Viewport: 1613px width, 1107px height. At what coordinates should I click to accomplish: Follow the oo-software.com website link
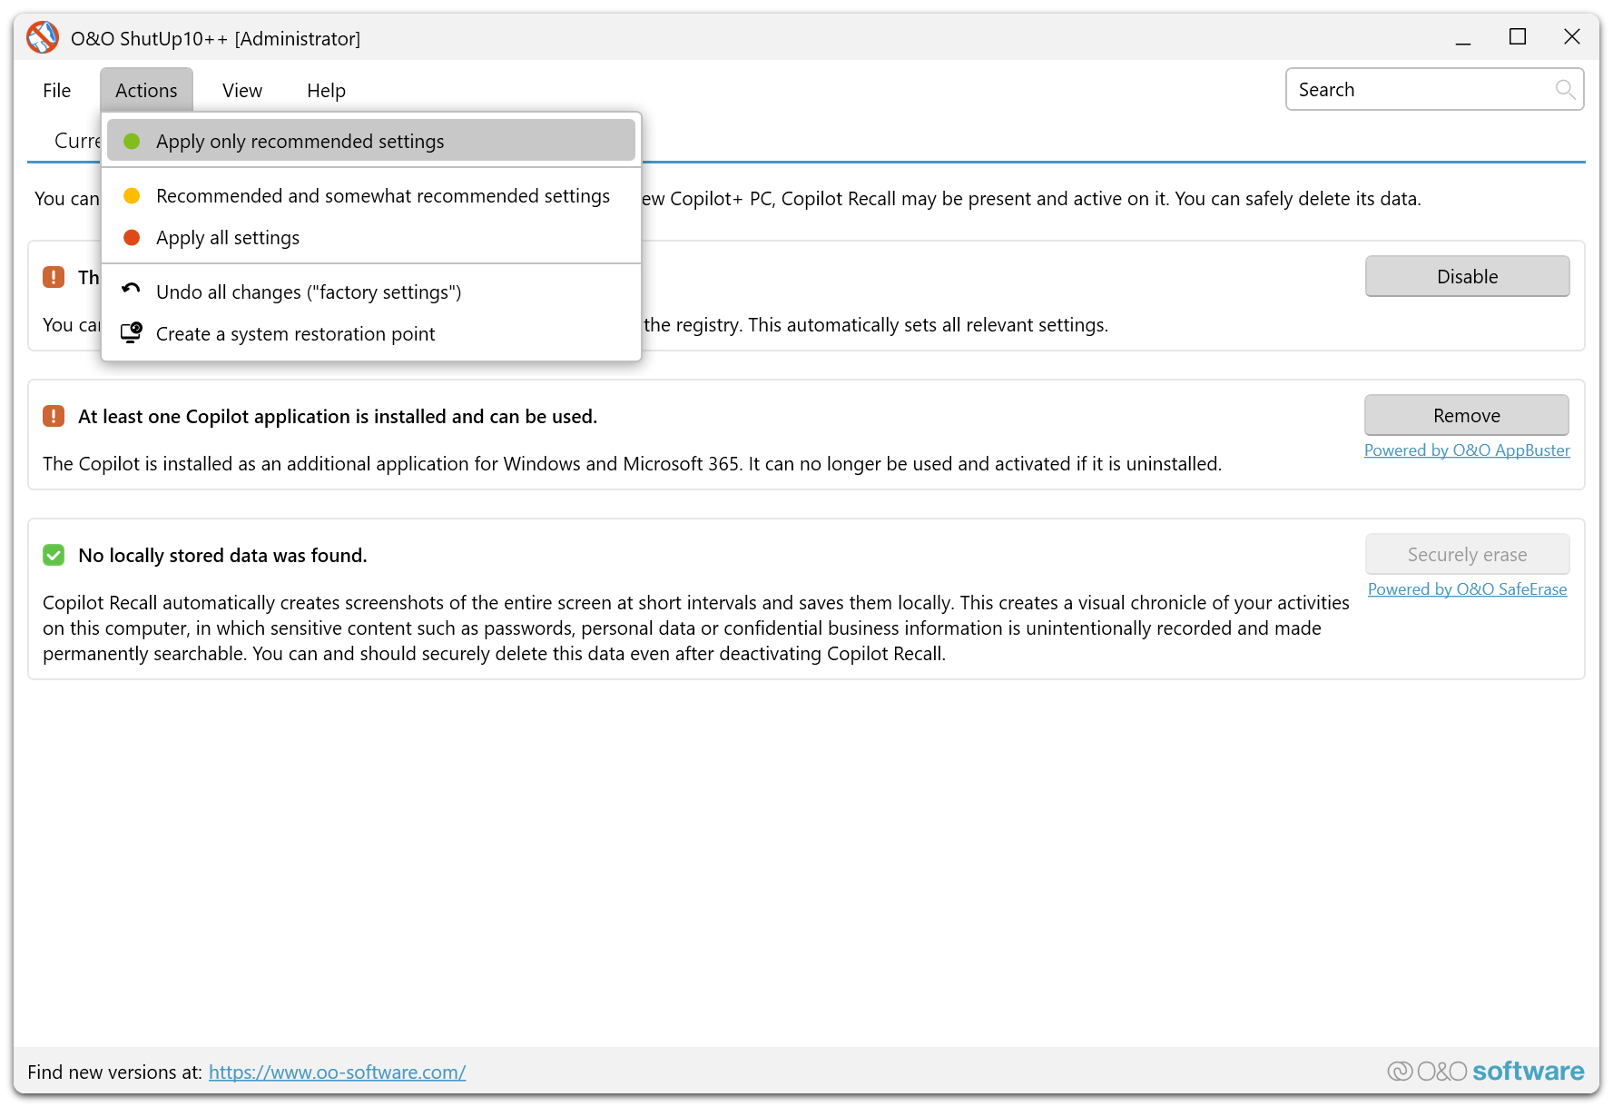[337, 1072]
